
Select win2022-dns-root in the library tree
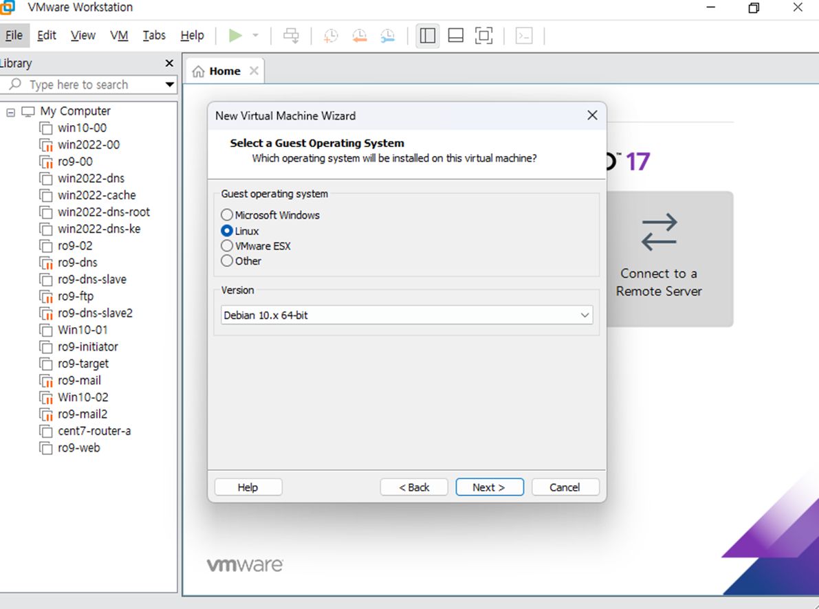point(103,212)
